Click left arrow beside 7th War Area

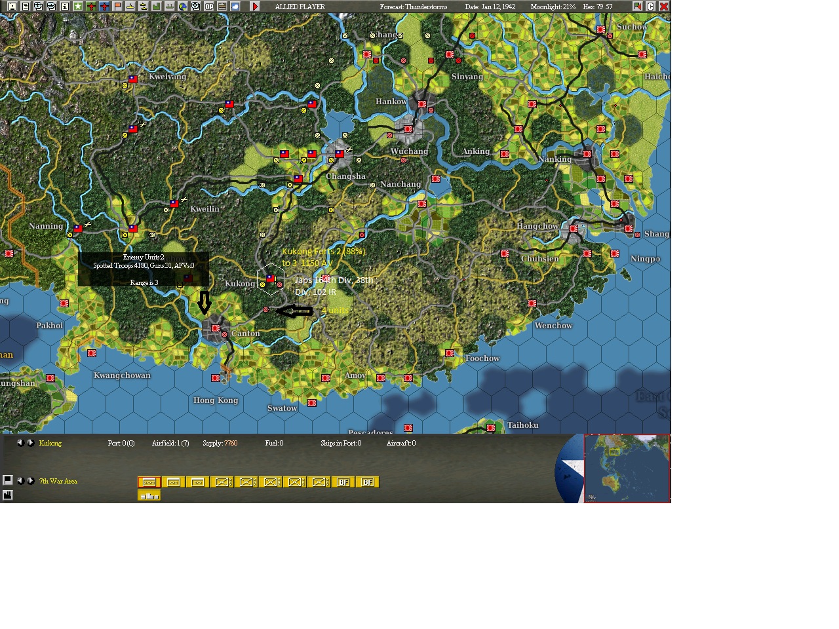(x=20, y=481)
